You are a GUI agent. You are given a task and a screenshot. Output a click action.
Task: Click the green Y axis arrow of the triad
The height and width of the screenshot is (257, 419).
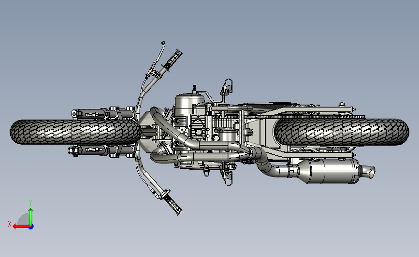31,217
